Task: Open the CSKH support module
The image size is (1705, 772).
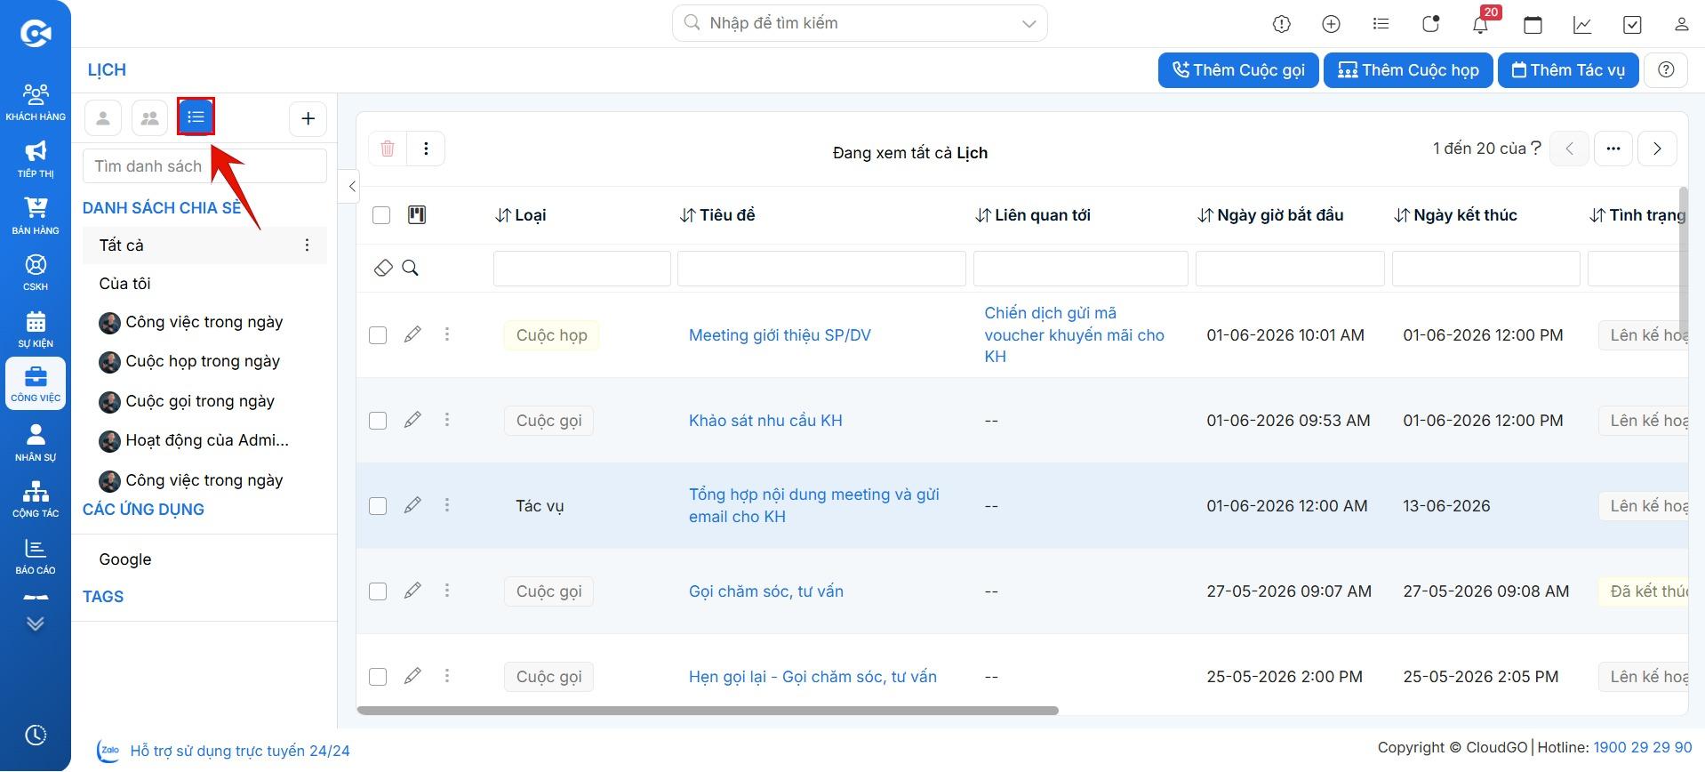Action: (36, 272)
